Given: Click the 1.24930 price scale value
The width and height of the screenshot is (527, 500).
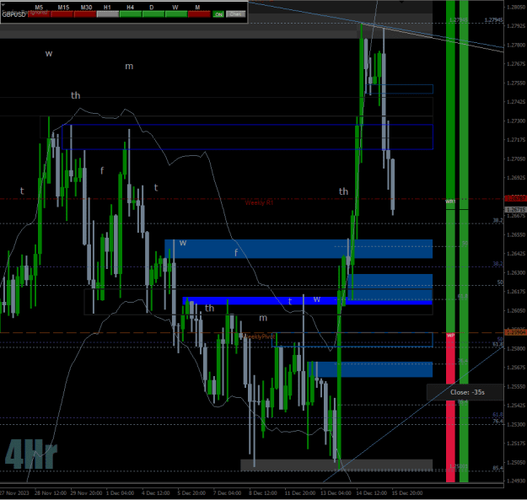Looking at the screenshot, I should [x=516, y=481].
